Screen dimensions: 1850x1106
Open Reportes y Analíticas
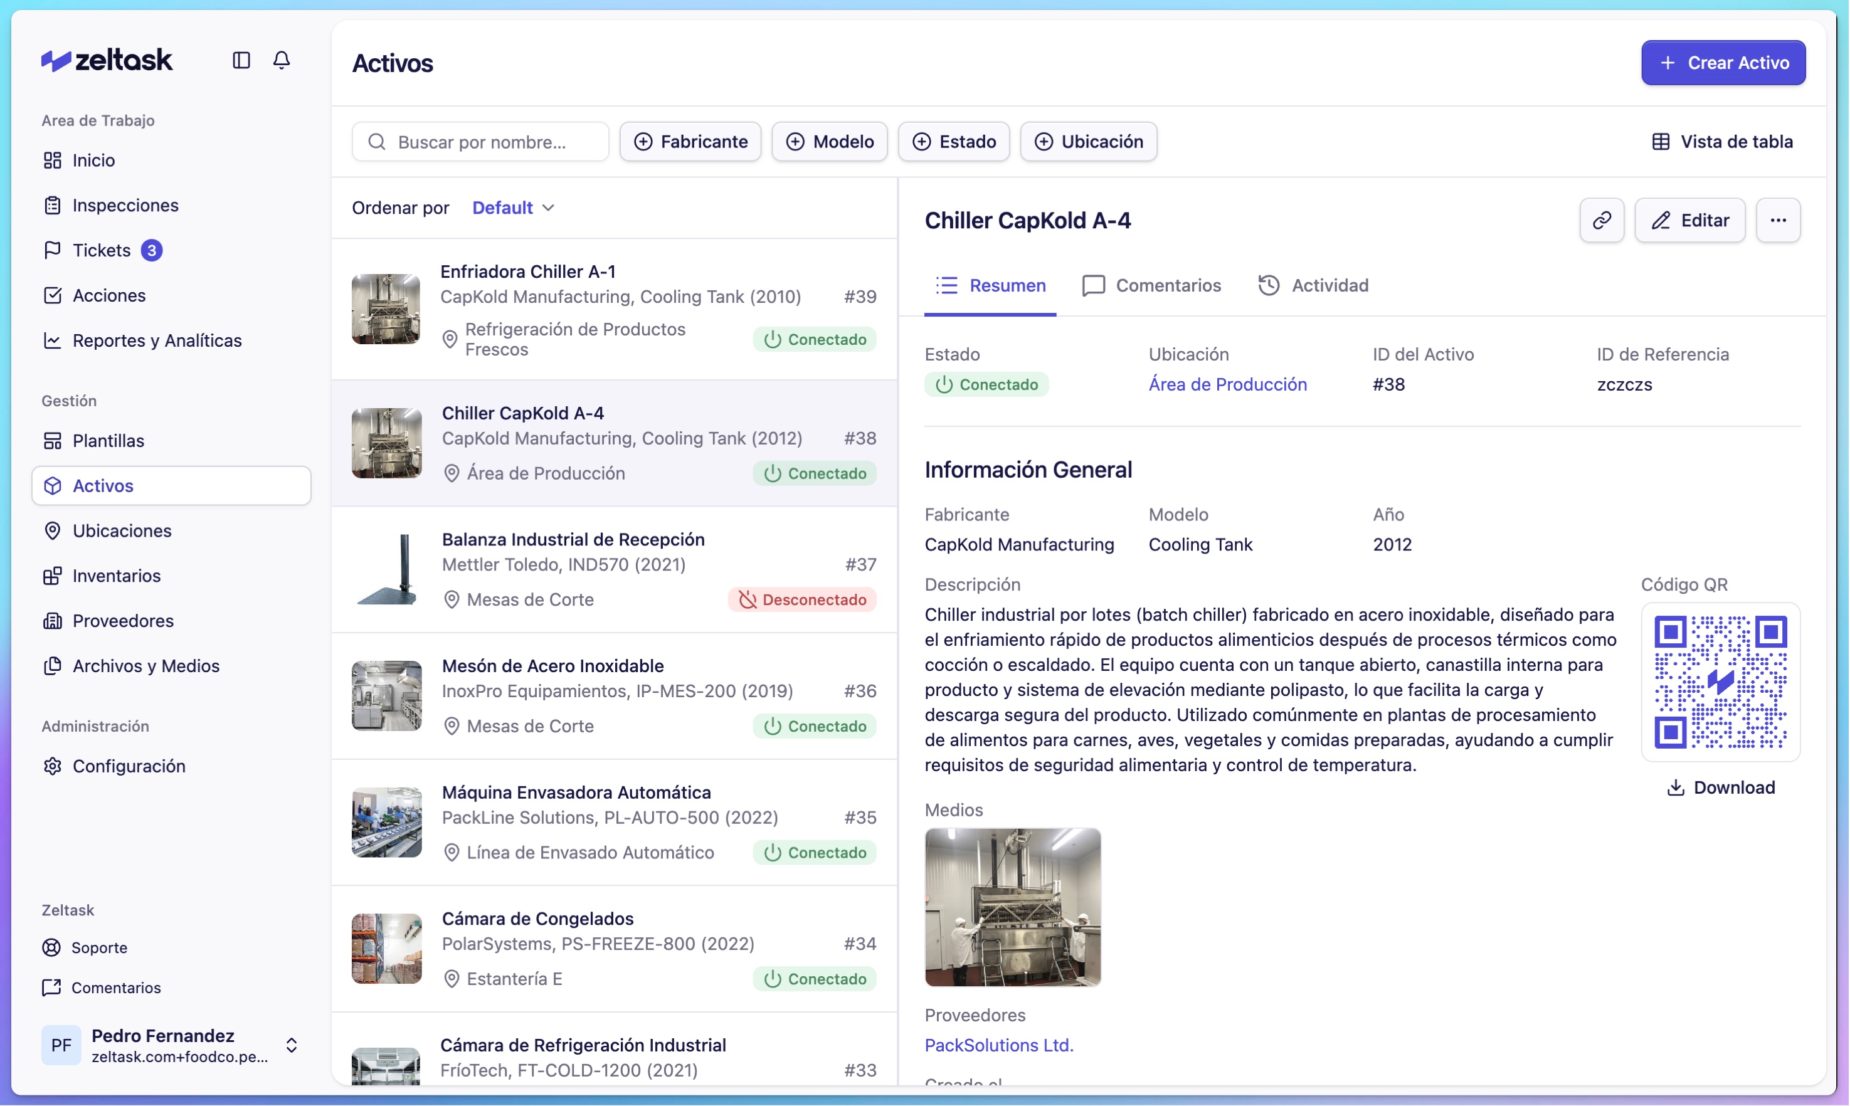(x=157, y=340)
